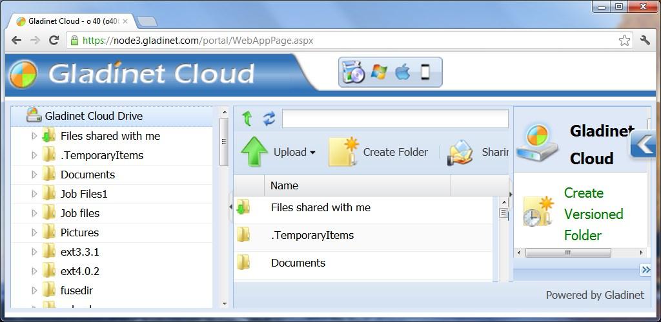
Task: Expand the Documents tree node
Action: tap(35, 175)
